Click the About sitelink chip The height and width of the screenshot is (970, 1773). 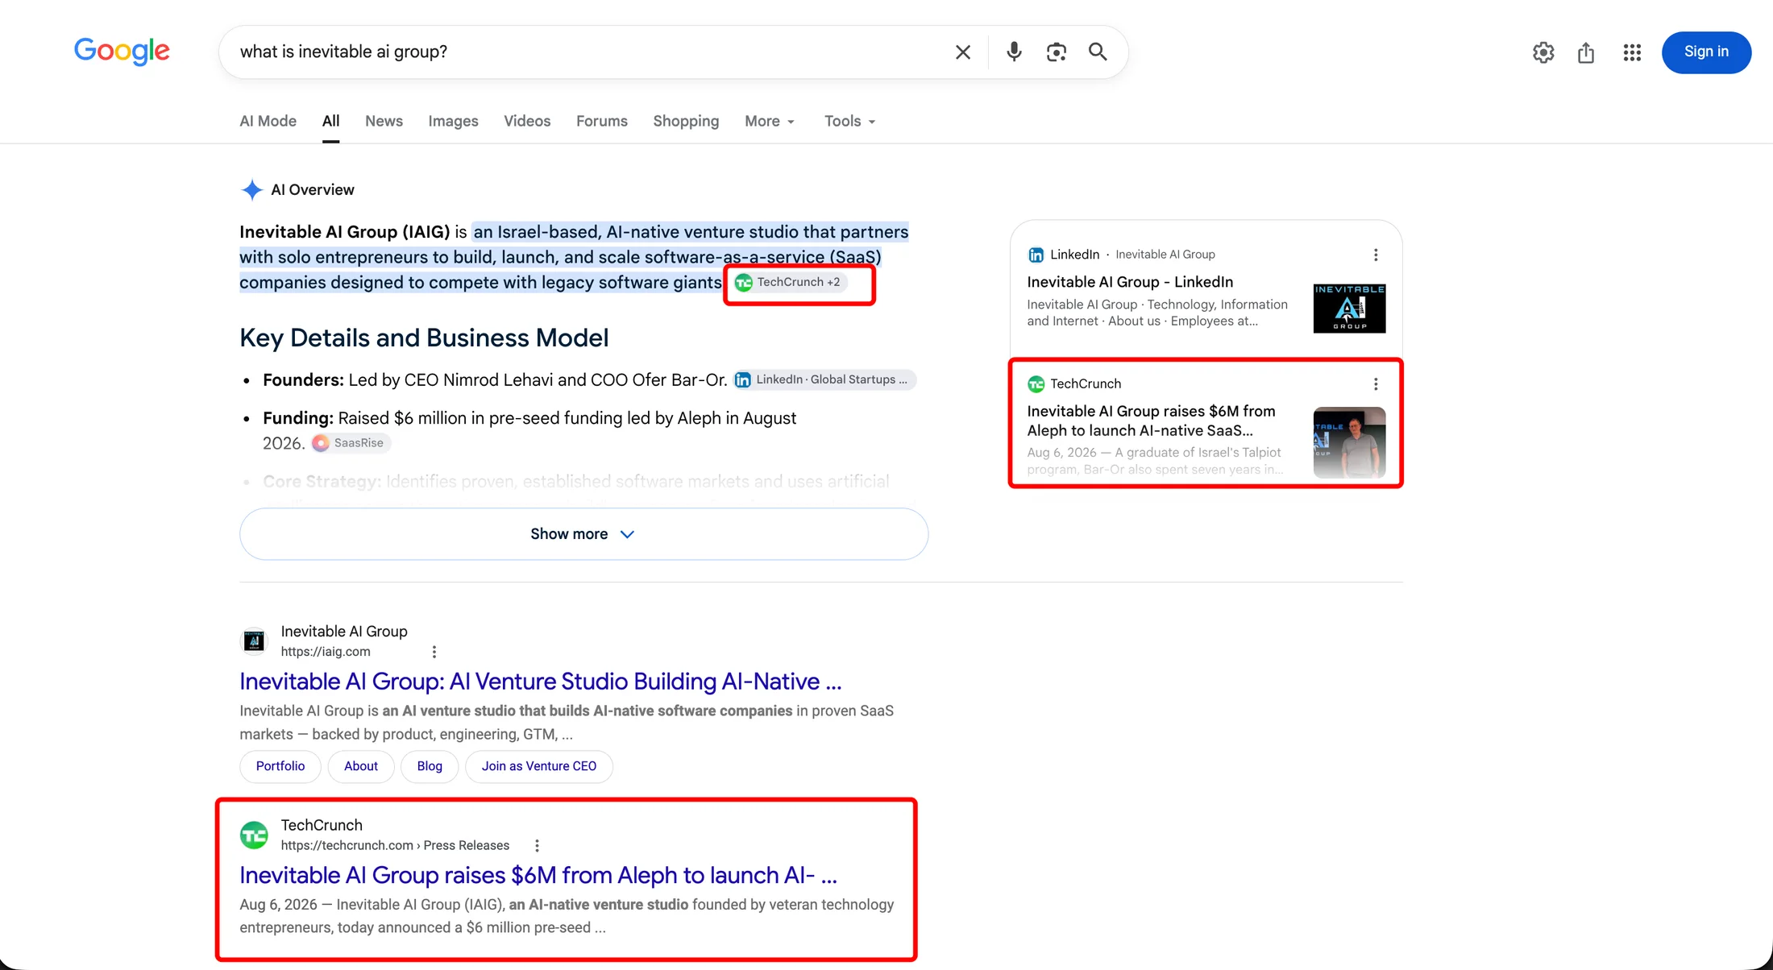pyautogui.click(x=361, y=766)
